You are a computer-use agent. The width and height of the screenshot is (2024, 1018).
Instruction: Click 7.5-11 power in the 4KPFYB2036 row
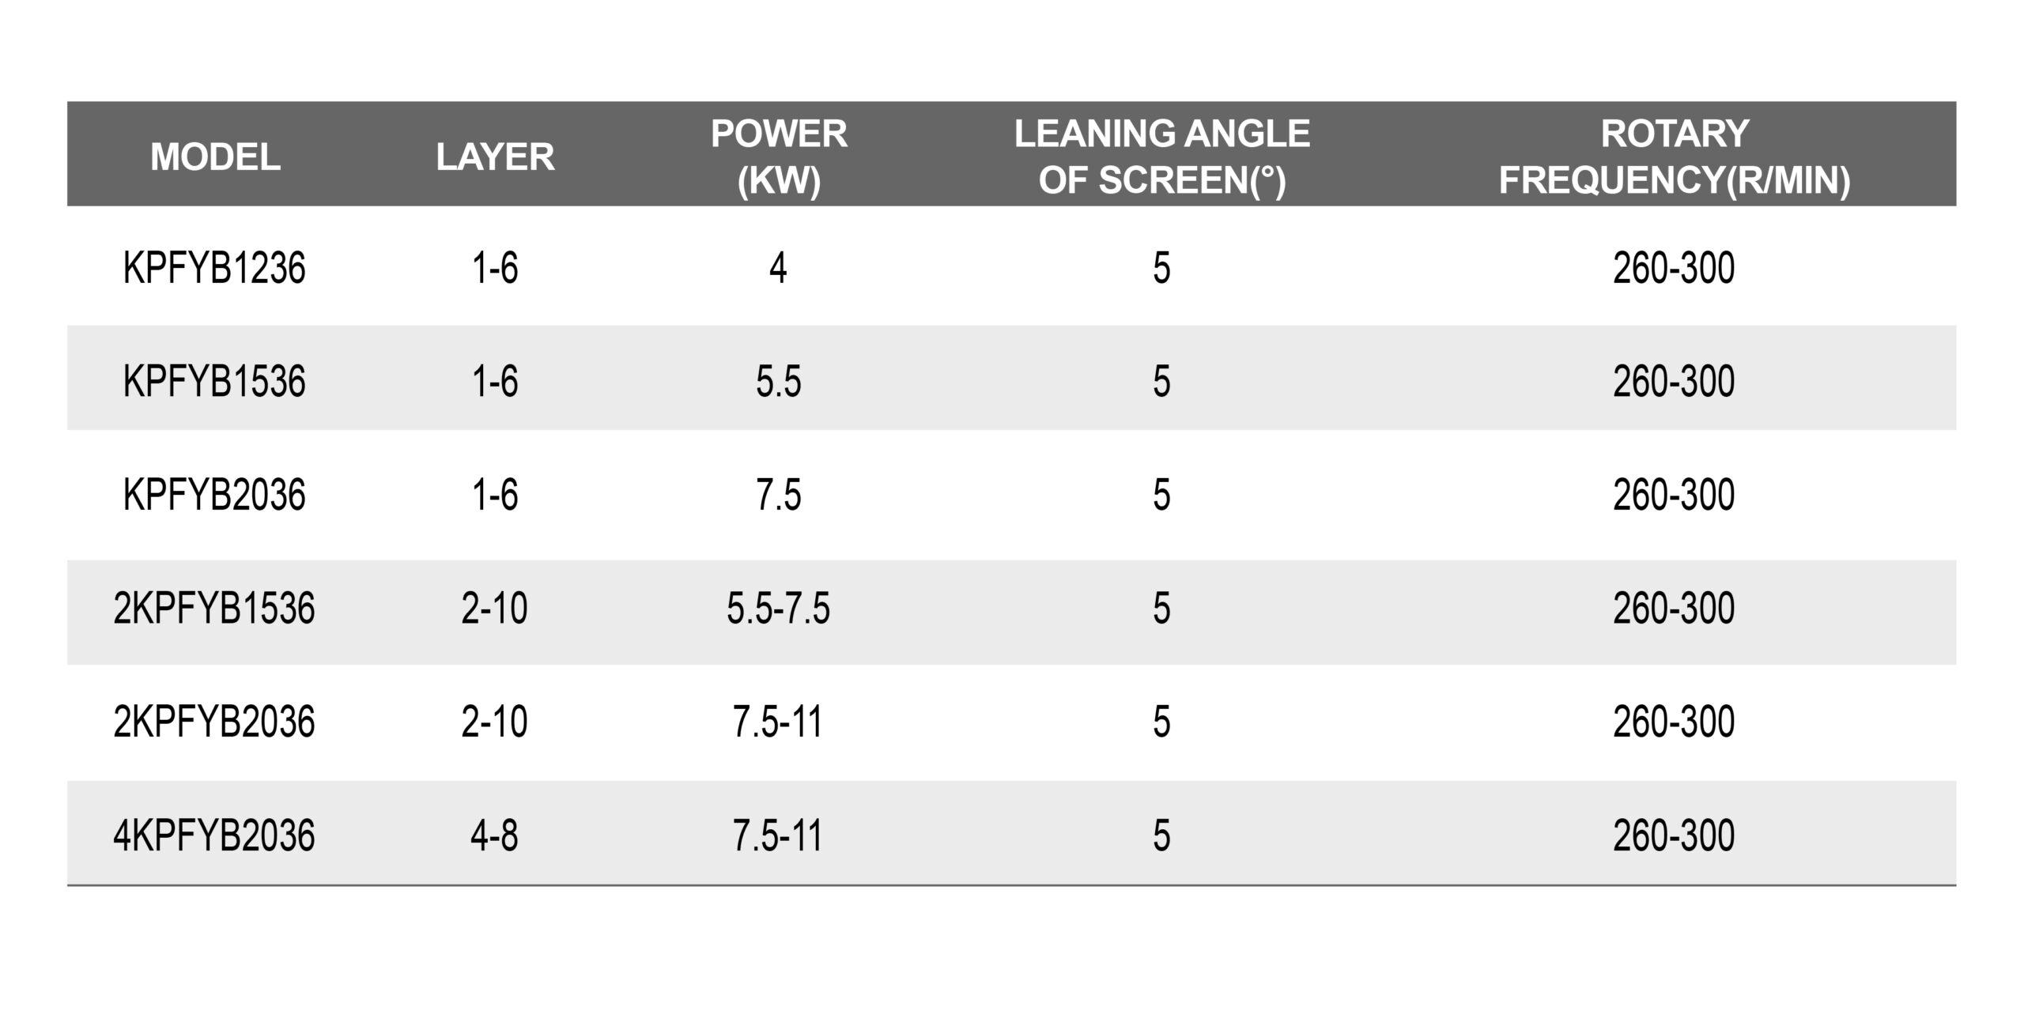click(778, 835)
